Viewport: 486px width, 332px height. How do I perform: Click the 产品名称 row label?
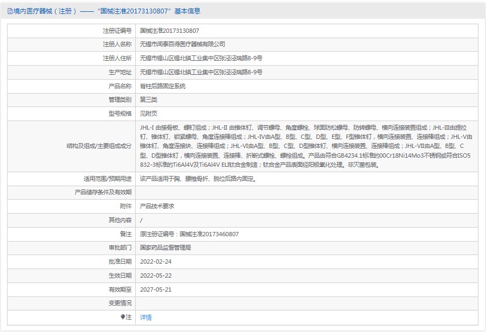coord(120,86)
